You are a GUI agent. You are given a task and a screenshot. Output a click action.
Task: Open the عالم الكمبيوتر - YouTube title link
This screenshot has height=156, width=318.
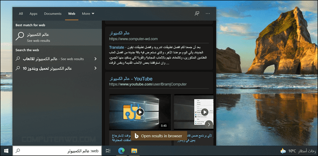point(131,79)
